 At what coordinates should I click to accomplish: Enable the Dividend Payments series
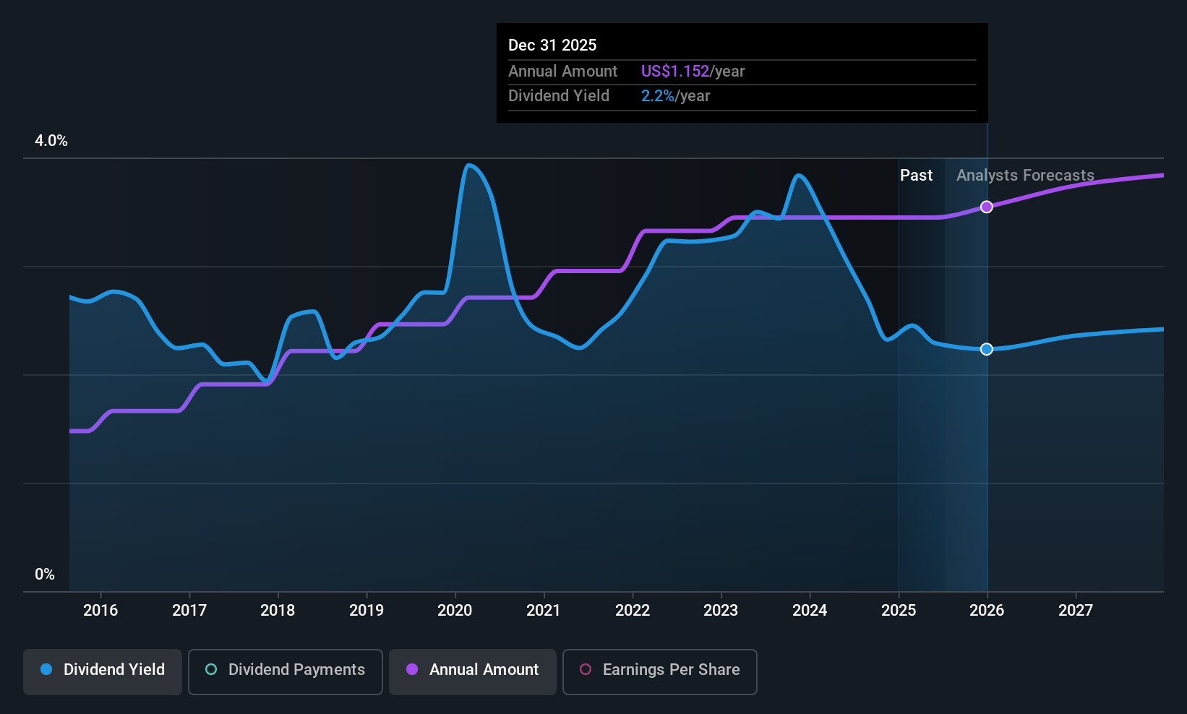pos(286,672)
